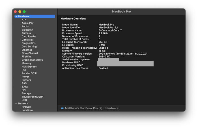The height and width of the screenshot is (128, 198).
Task: Click the Hyper-Threading Technology label
Action: point(79,48)
